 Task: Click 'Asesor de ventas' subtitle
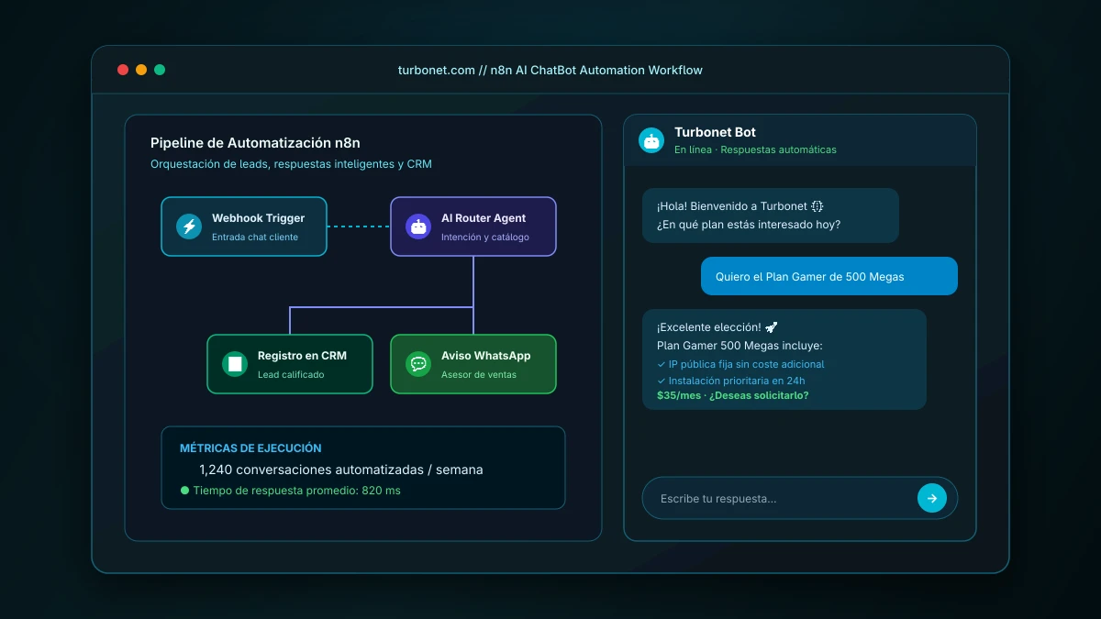point(479,374)
